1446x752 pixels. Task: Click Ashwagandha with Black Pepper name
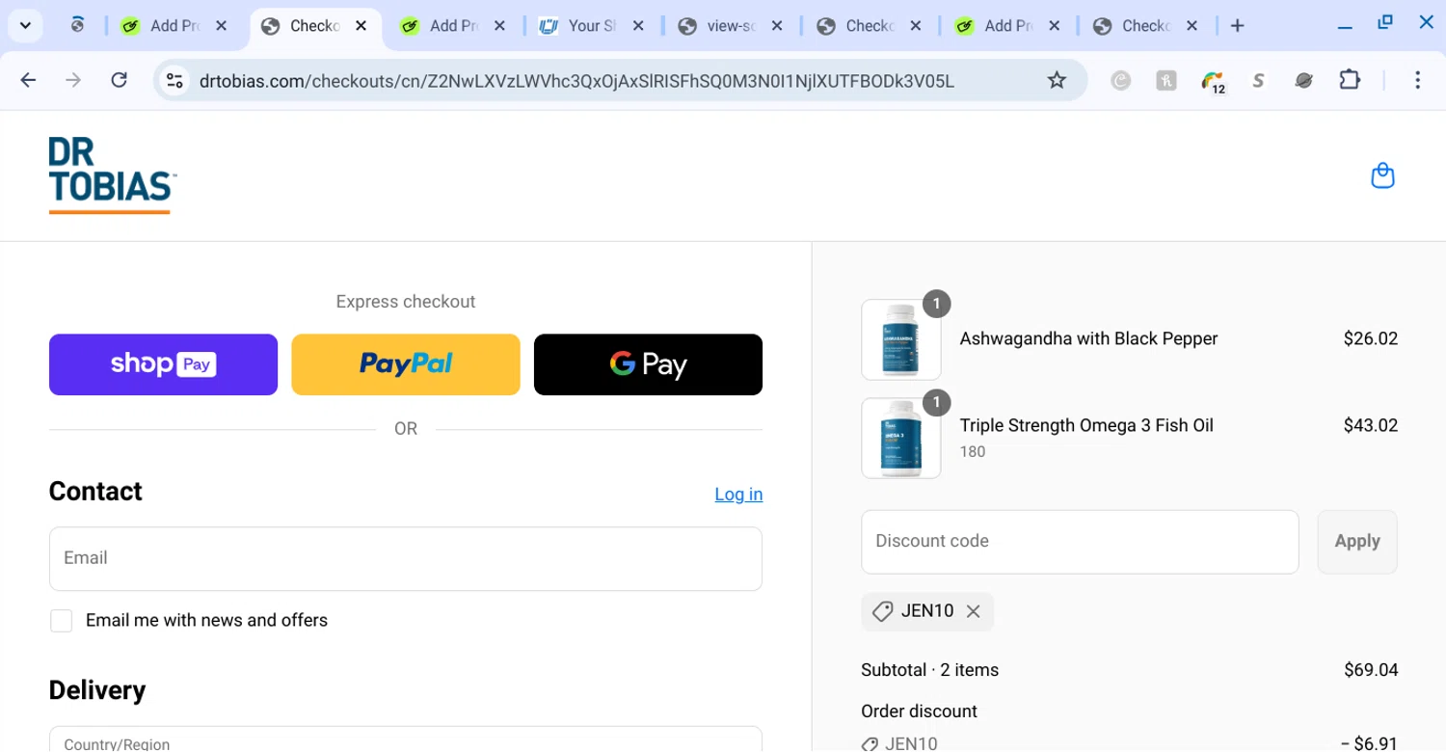1088,338
